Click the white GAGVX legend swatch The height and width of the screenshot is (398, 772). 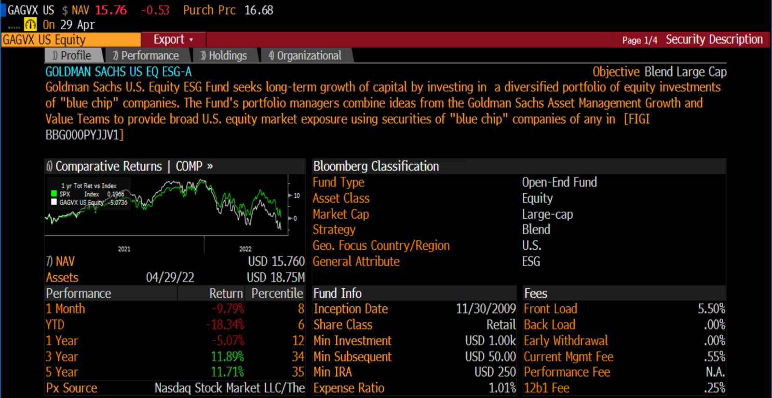tap(53, 203)
